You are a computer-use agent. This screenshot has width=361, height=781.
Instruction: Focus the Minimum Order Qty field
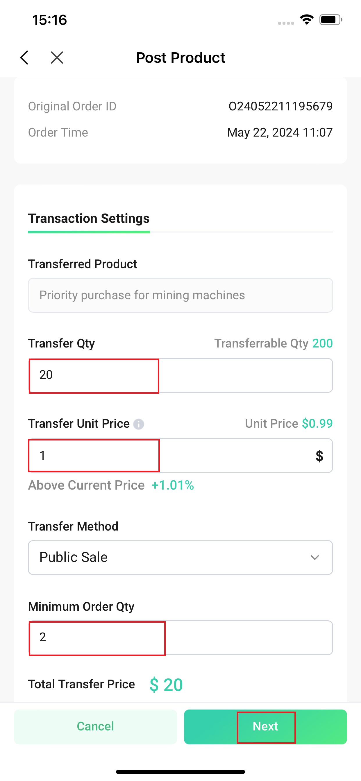[x=180, y=637]
